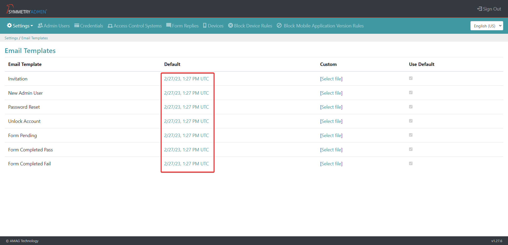Click the Password Reset row label

pos(24,107)
